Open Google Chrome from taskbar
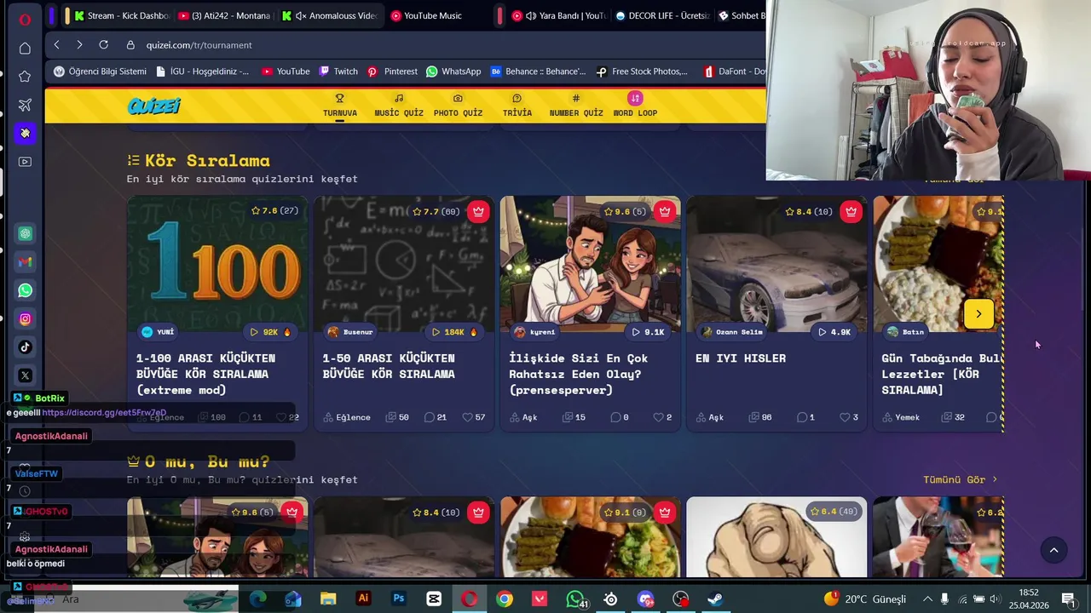The image size is (1091, 613). coord(505,599)
